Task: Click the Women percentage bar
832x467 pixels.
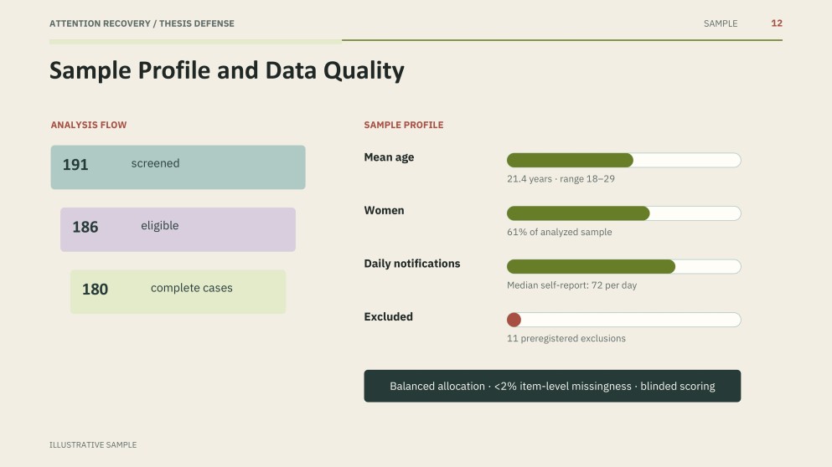Action: [623, 213]
